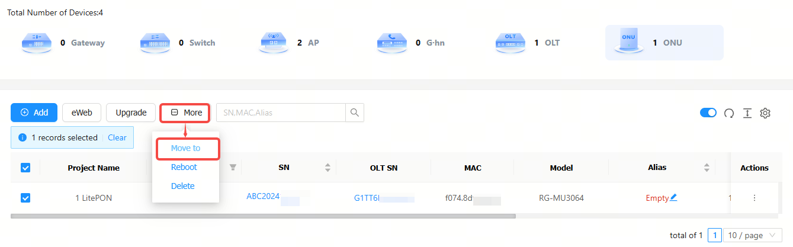This screenshot has height=247, width=793.
Task: Open the row actions three-dot menu
Action: click(755, 198)
